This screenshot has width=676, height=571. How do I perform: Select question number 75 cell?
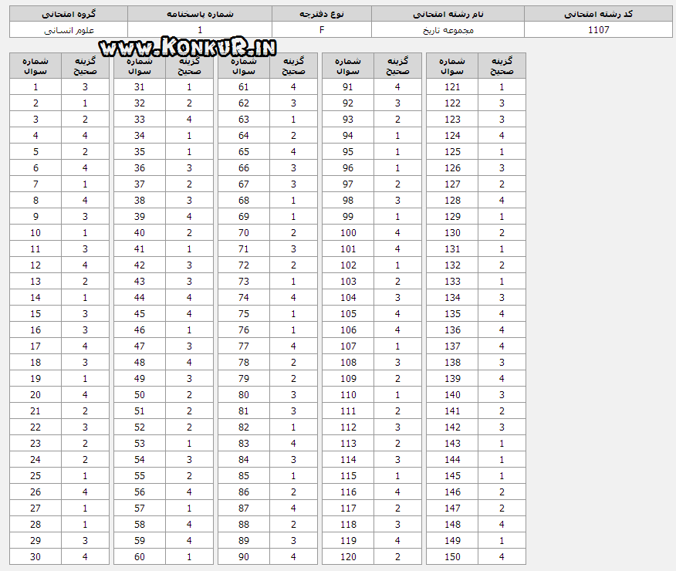(x=244, y=314)
